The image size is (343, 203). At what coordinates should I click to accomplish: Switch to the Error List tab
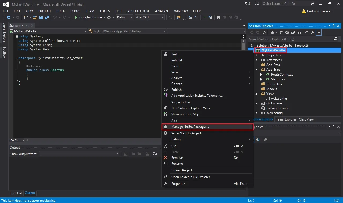coord(16,193)
